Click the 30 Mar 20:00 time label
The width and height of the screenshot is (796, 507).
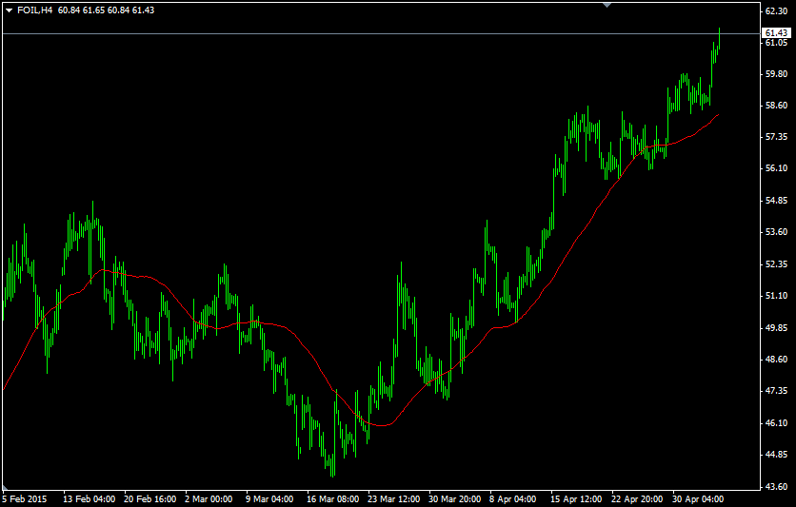coord(455,499)
